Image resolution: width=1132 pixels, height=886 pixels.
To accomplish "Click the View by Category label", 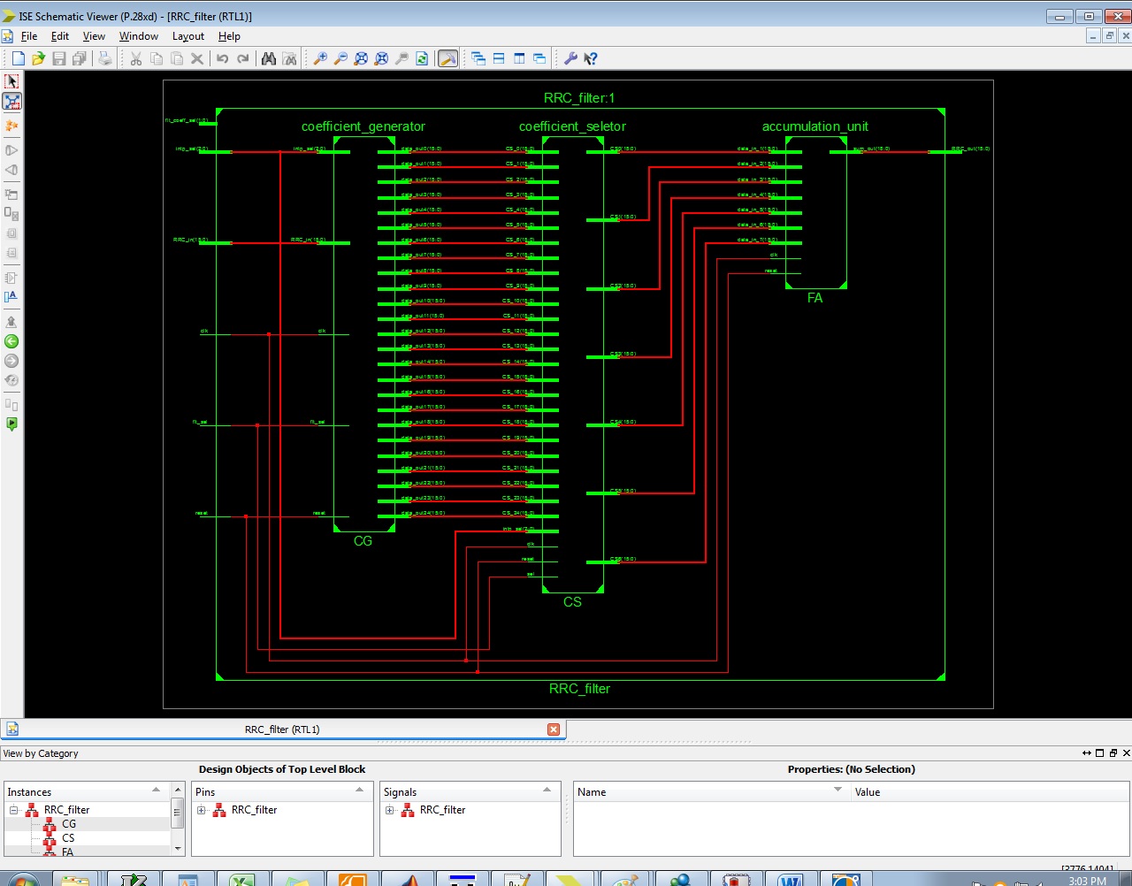I will click(41, 753).
